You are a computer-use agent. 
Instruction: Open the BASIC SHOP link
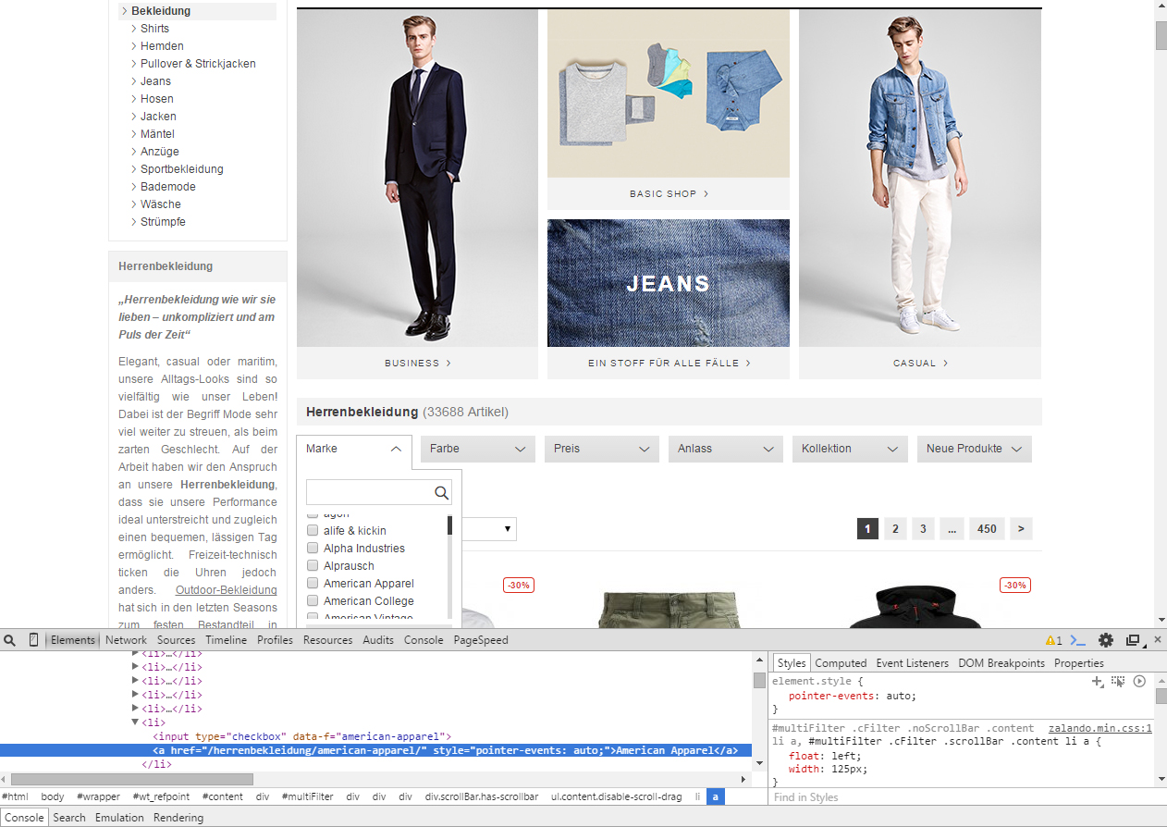(669, 194)
